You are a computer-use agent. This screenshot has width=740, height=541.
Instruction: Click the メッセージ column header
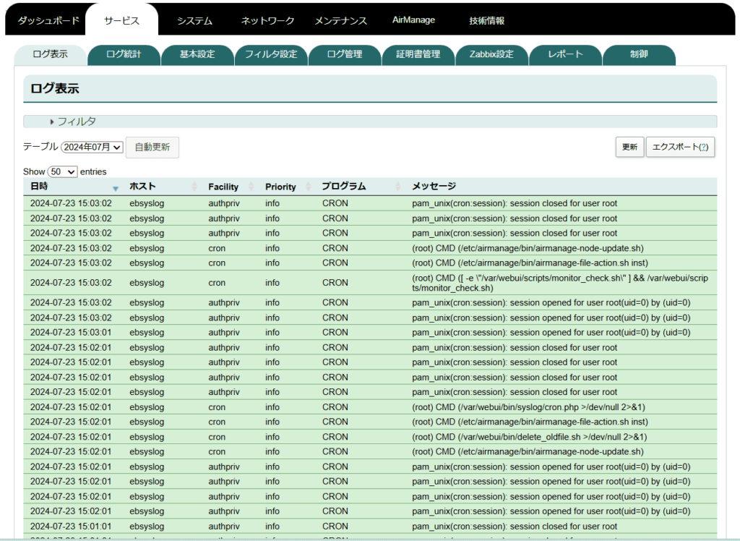point(434,187)
